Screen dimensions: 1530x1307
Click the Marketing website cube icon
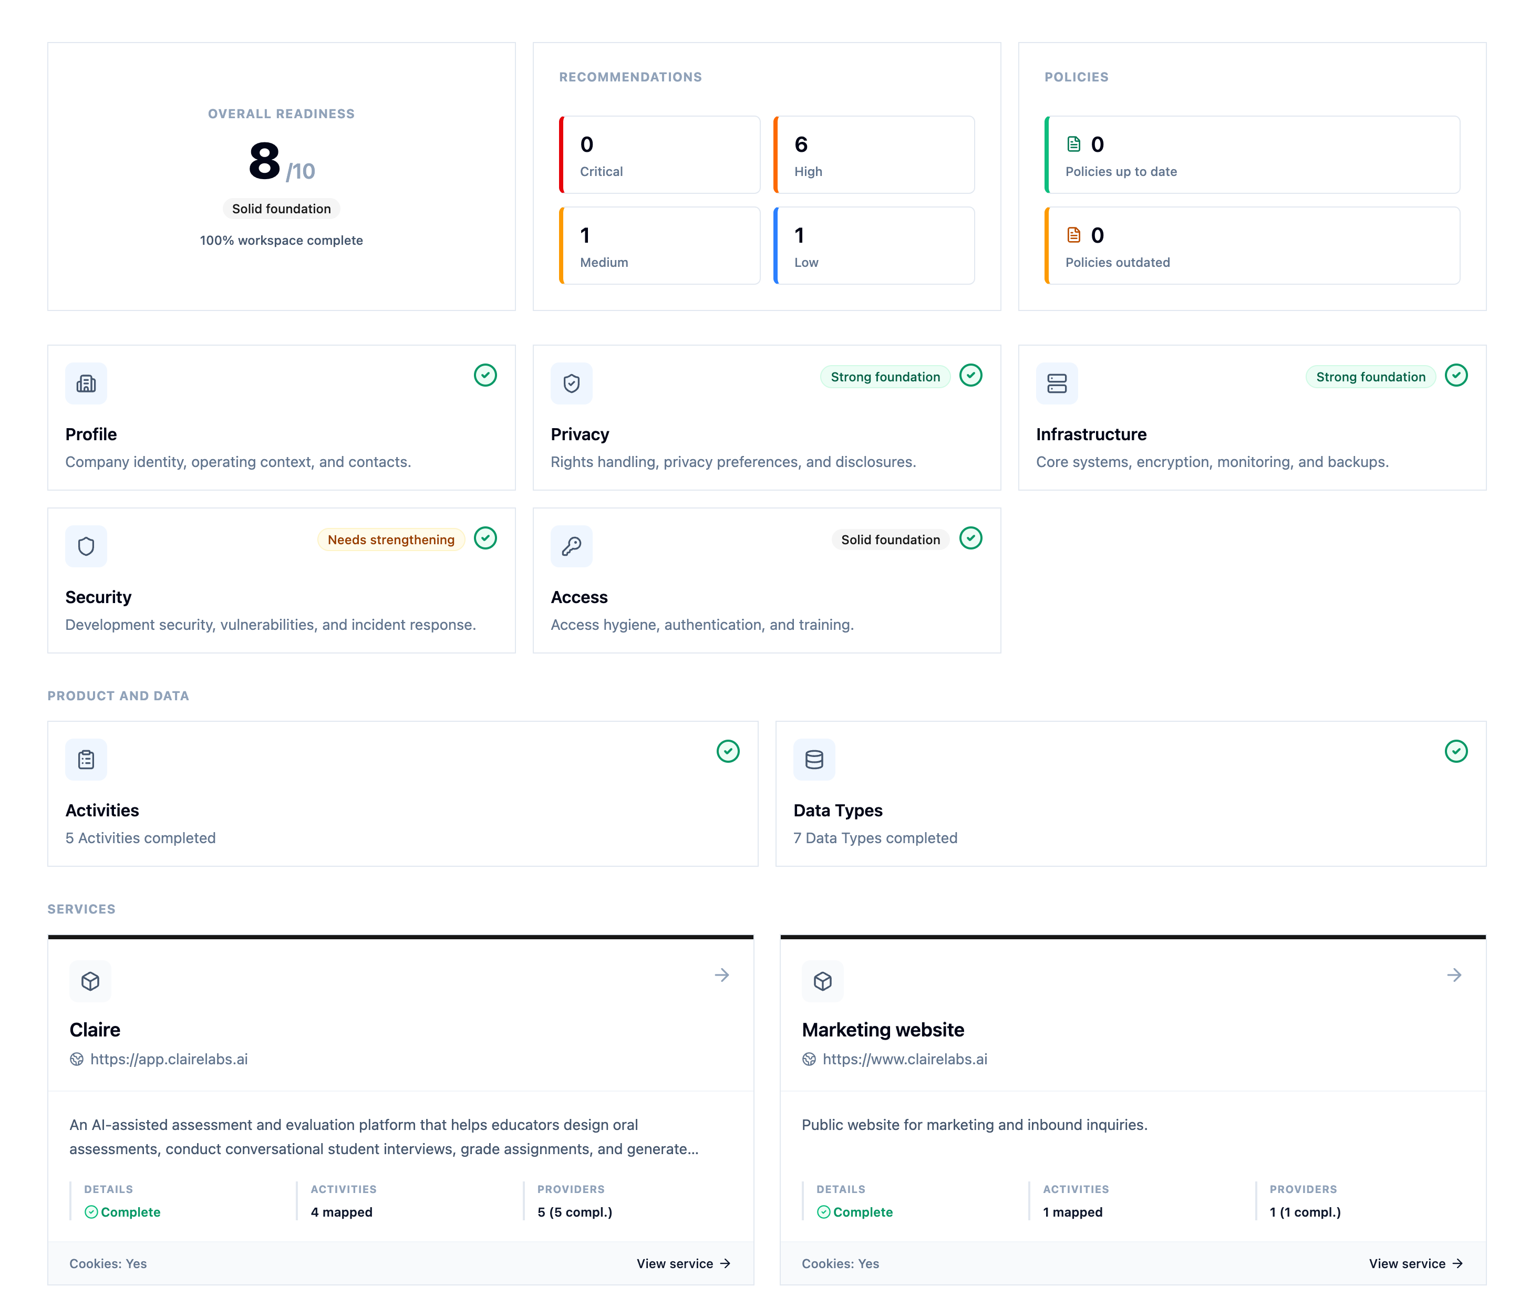(x=823, y=981)
